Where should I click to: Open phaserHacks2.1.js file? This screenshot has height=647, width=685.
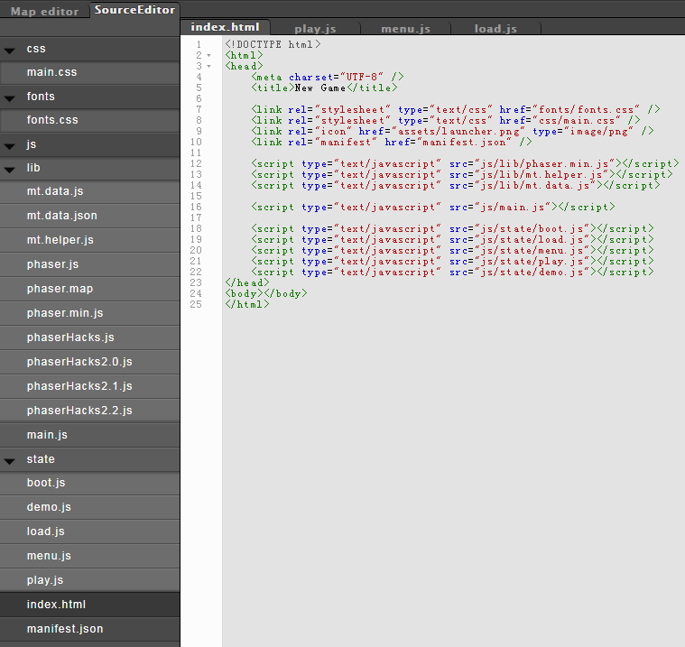coord(89,386)
